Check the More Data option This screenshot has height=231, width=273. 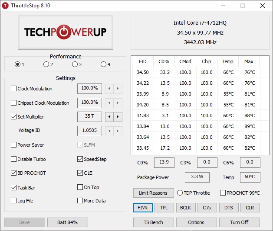click(80, 201)
